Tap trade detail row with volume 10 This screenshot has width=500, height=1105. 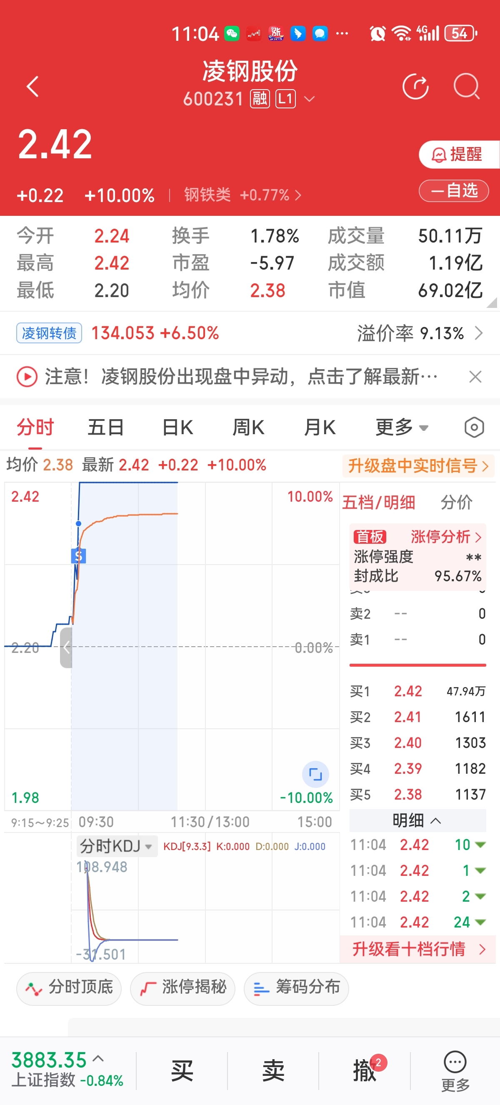point(417,844)
